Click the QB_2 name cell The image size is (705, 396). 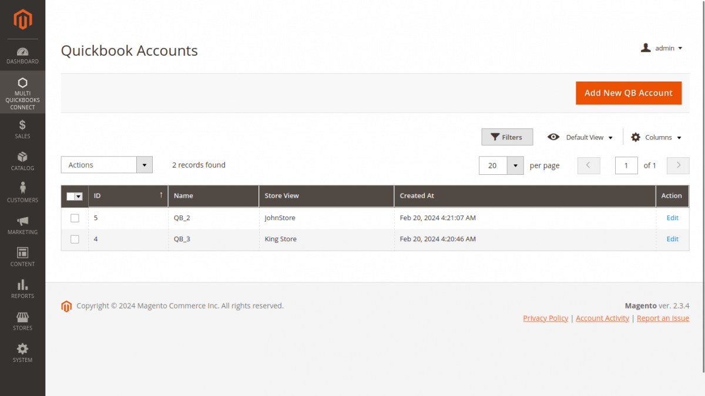tap(182, 218)
